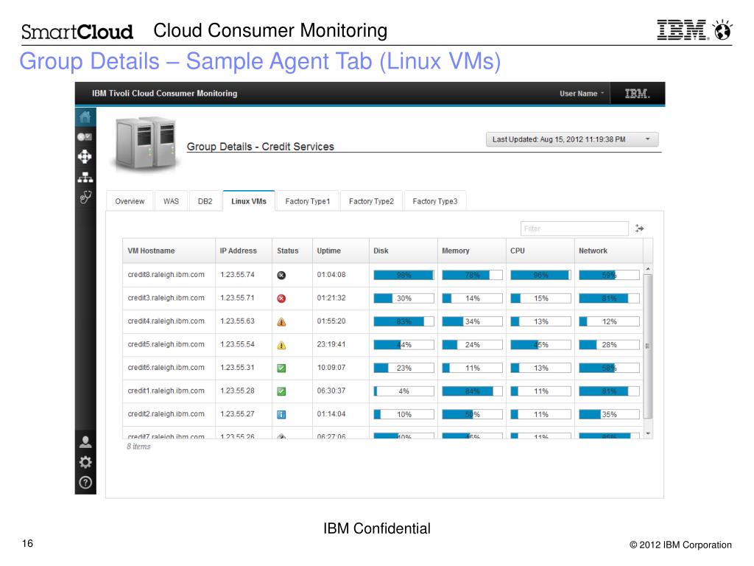This screenshot has height=566, width=754.
Task: Click IP address 1.23.55.74
Action: (238, 275)
